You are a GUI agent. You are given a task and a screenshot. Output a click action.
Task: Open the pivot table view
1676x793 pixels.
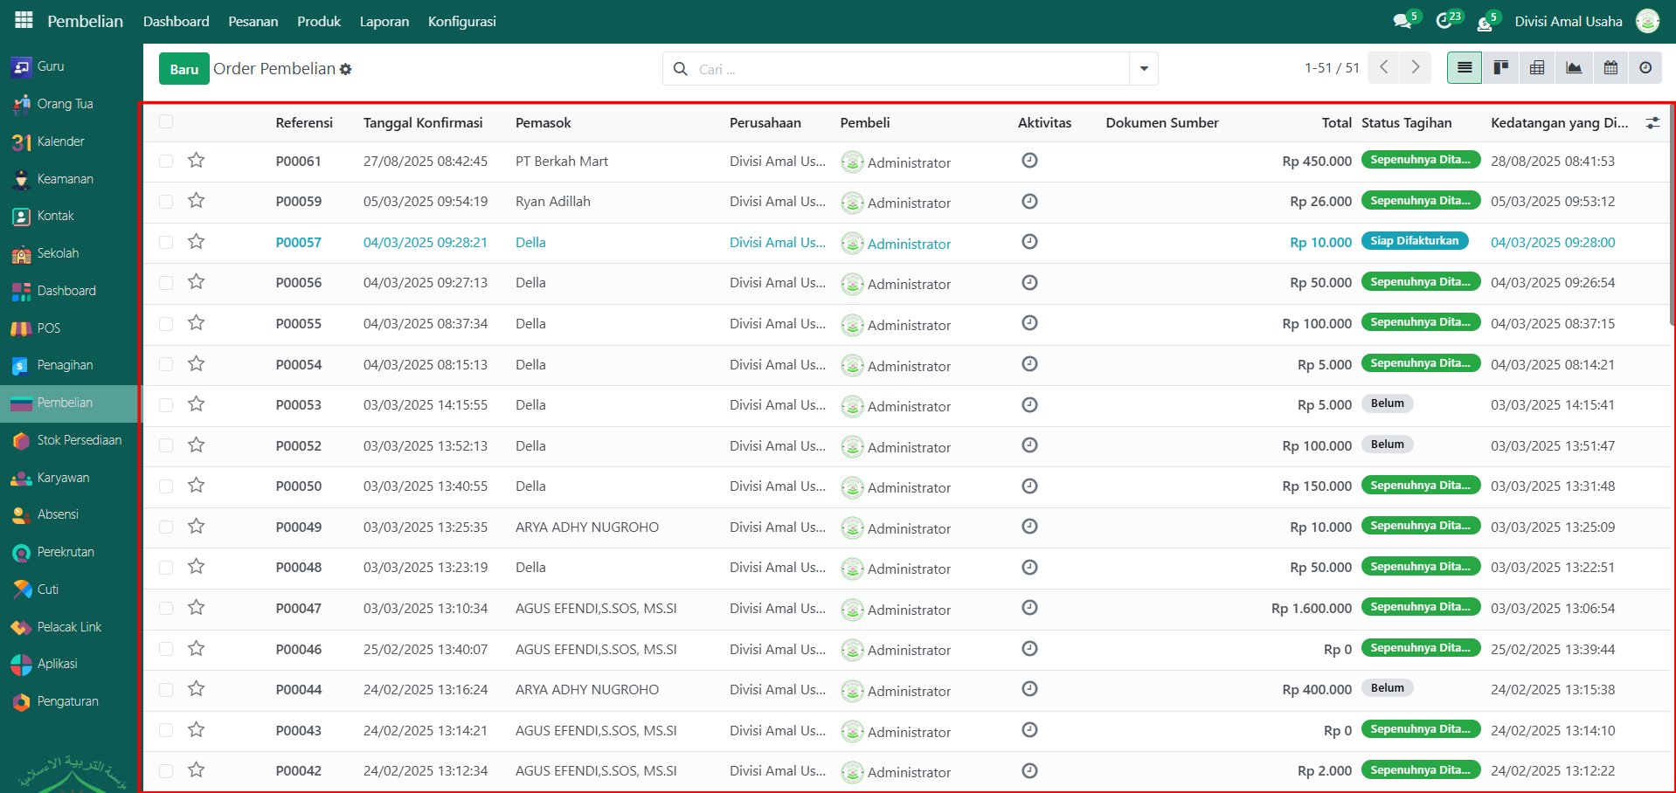pos(1537,68)
